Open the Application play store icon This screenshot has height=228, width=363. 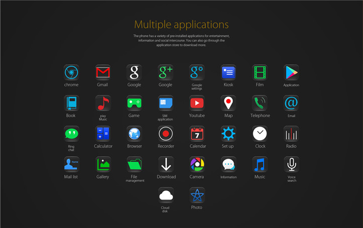pyautogui.click(x=291, y=72)
